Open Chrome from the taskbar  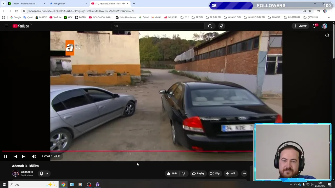[x=63, y=185]
